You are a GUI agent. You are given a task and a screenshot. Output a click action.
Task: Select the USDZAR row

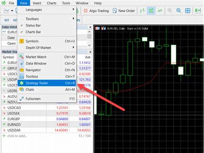click(x=47, y=130)
